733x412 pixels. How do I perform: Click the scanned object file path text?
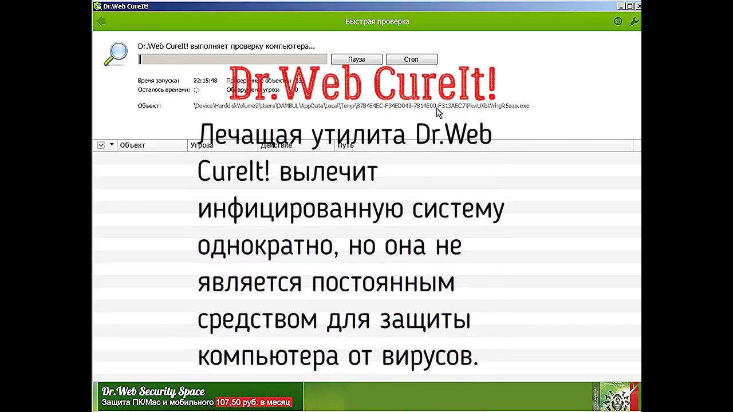[361, 106]
